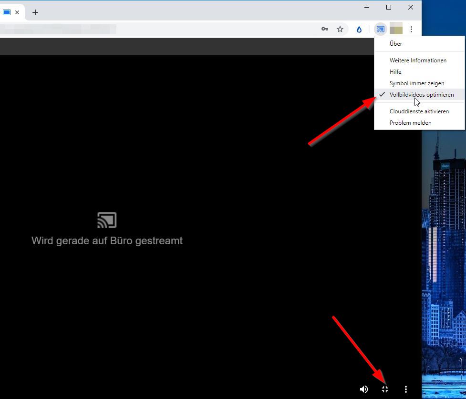Open video player's more options menu
The width and height of the screenshot is (466, 399).
(406, 389)
